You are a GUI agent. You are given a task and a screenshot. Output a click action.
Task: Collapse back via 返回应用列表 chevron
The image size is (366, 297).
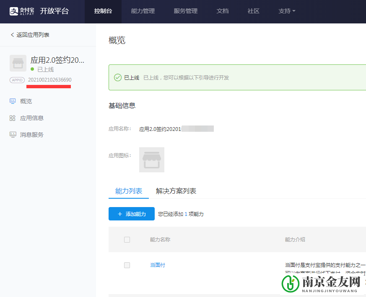(13, 35)
